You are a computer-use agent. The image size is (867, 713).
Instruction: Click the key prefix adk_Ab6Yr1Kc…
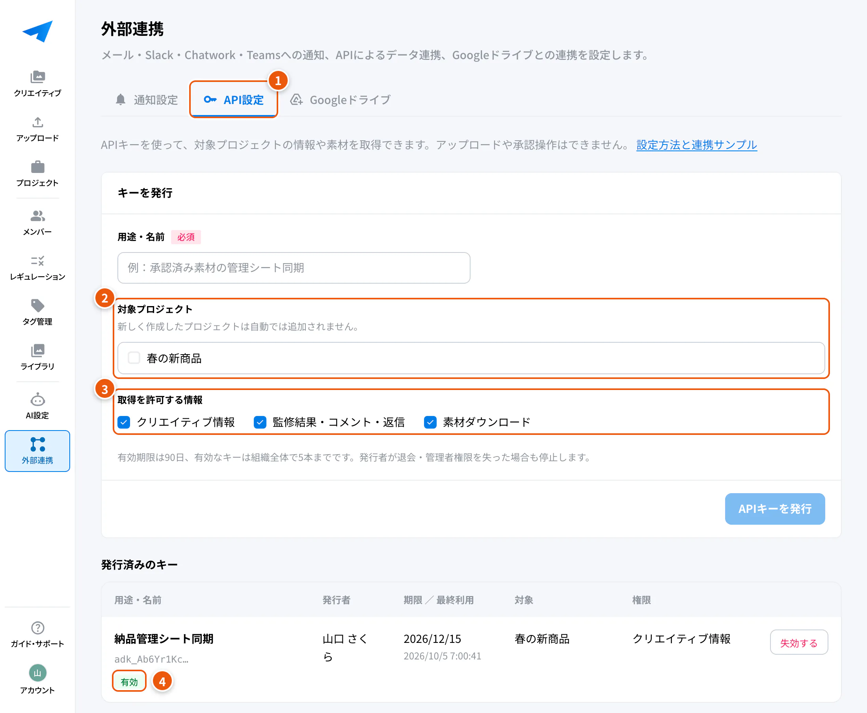pos(151,659)
